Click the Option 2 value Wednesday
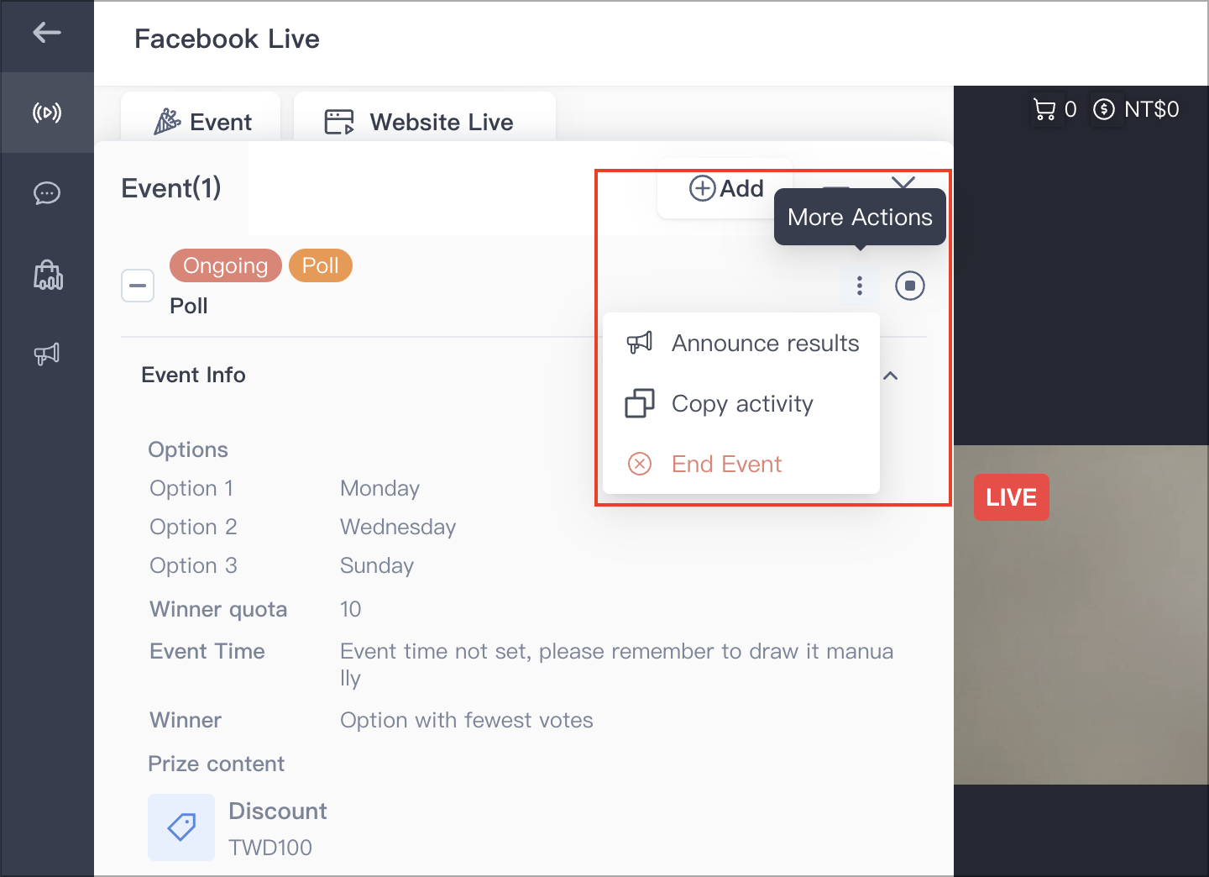Viewport: 1209px width, 877px height. tap(398, 527)
